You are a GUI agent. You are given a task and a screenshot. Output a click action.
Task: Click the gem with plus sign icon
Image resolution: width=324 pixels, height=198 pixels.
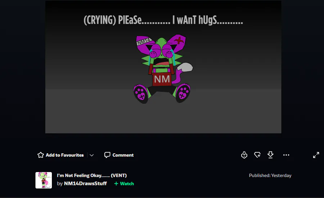tap(257, 155)
